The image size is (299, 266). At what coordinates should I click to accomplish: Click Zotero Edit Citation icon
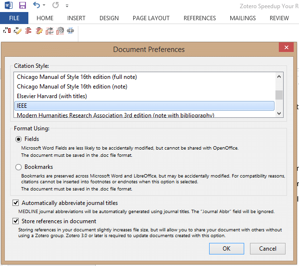pyautogui.click(x=18, y=31)
